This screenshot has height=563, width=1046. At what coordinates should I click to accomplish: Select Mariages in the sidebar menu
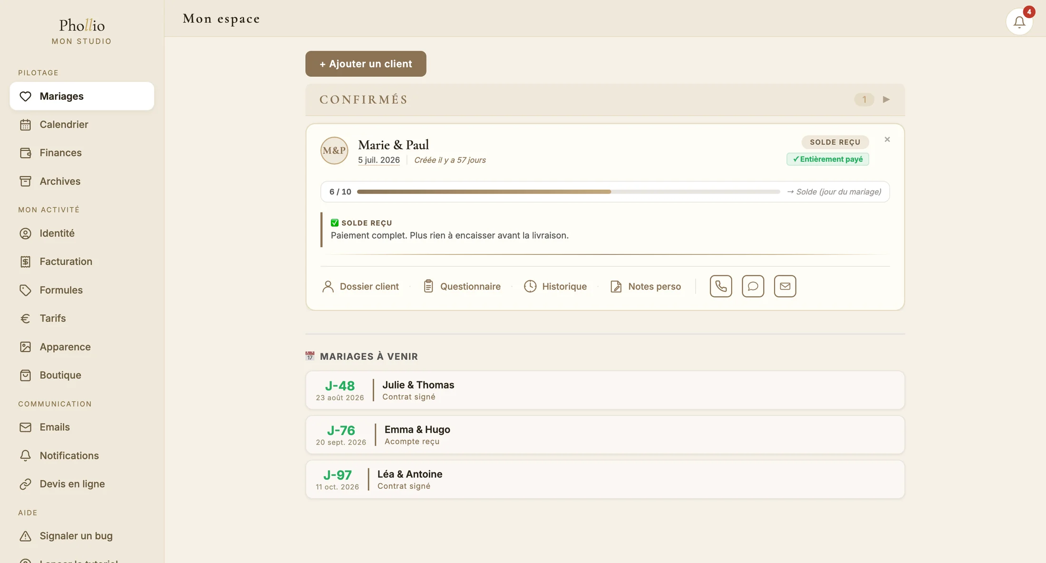tap(82, 96)
